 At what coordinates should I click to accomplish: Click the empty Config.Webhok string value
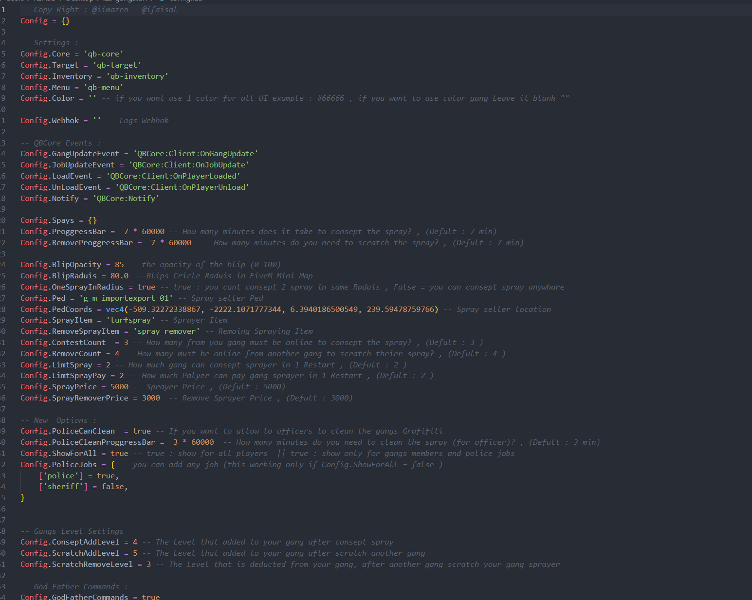click(96, 121)
